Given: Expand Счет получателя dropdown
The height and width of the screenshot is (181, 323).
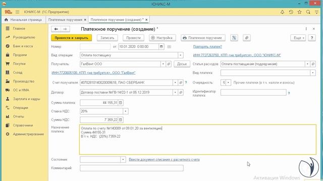Looking at the screenshot, I should click(x=175, y=82).
